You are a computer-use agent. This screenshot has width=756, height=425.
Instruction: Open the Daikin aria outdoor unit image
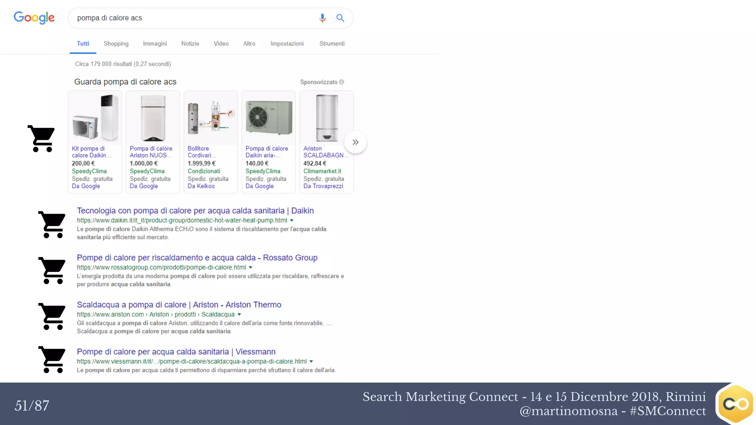pos(269,118)
